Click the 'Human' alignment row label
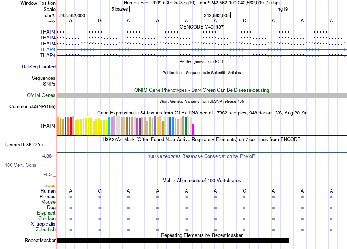 coord(48,191)
